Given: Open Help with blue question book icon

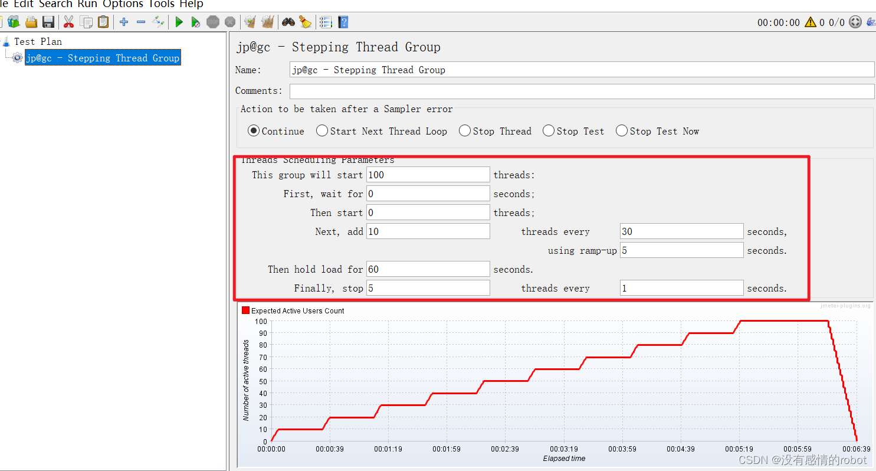Looking at the screenshot, I should click(x=343, y=22).
